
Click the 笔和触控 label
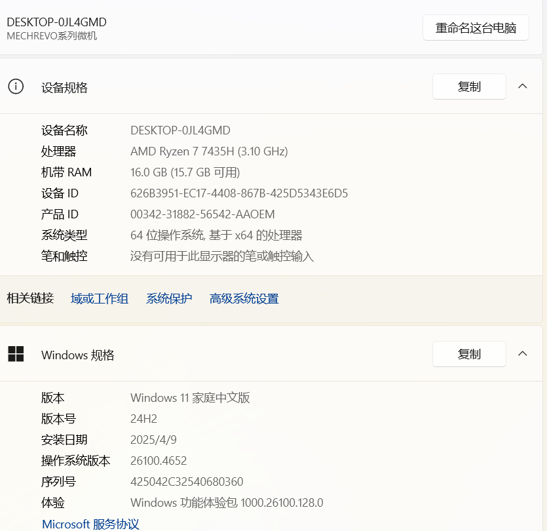click(x=64, y=256)
